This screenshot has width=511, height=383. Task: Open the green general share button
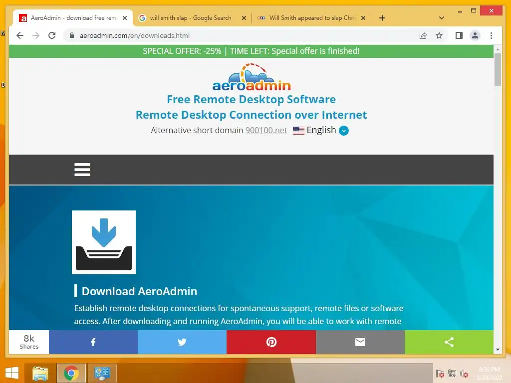pos(449,342)
